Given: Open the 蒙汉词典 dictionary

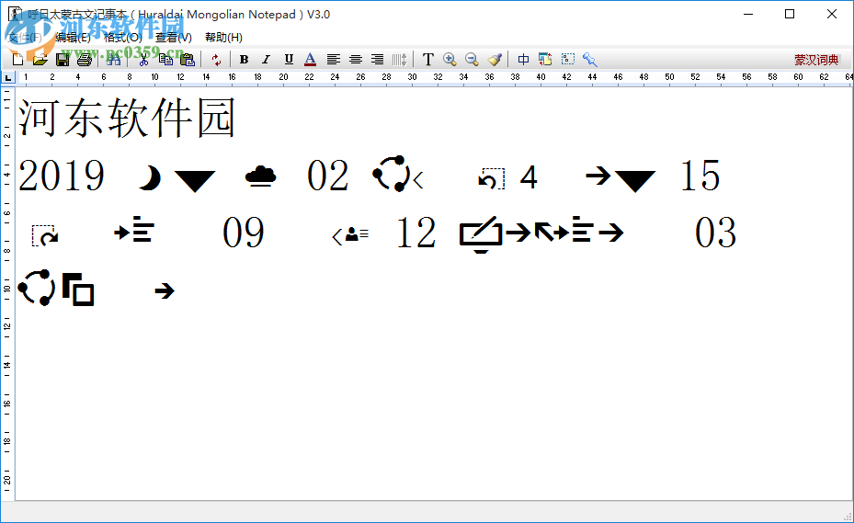Looking at the screenshot, I should (816, 60).
